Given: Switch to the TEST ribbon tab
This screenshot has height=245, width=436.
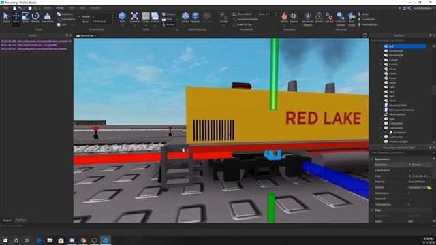Looking at the screenshot, I should coord(72,8).
